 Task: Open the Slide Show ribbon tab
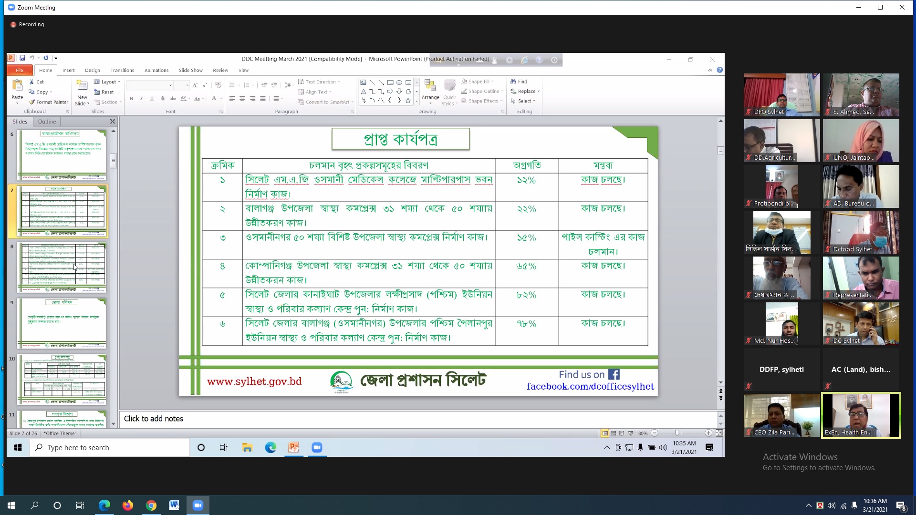(x=190, y=70)
